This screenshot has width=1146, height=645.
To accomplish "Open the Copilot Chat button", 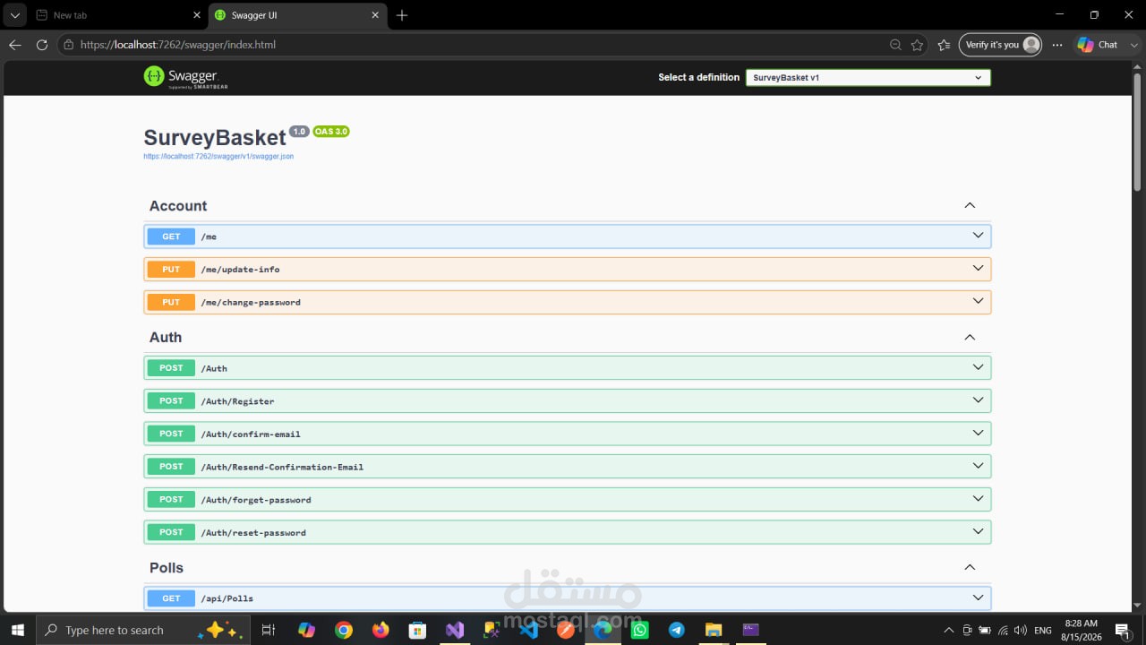I will (1098, 45).
